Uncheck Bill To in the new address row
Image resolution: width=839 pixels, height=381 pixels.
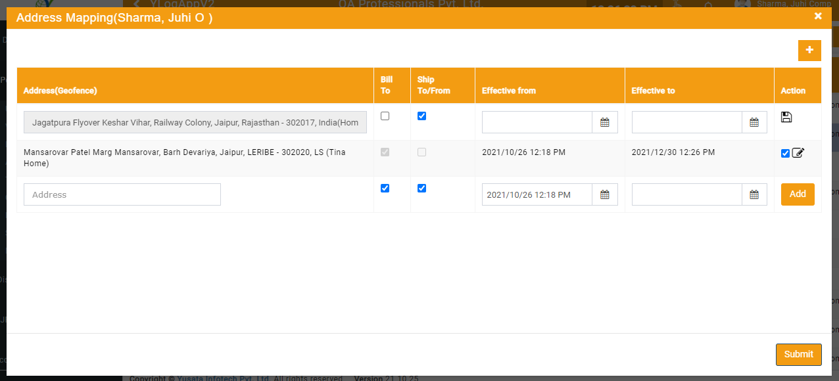pos(385,188)
